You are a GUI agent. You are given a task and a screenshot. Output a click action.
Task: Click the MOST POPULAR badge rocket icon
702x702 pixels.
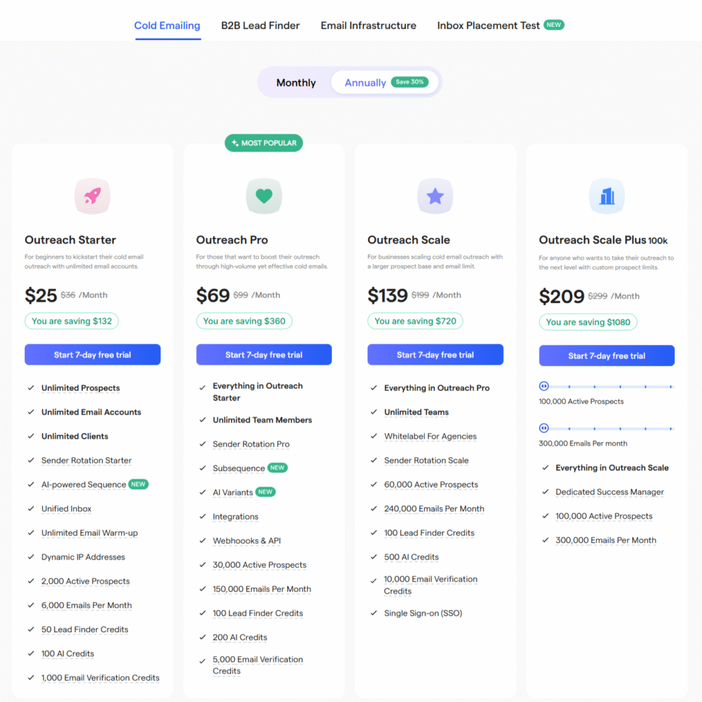point(234,143)
